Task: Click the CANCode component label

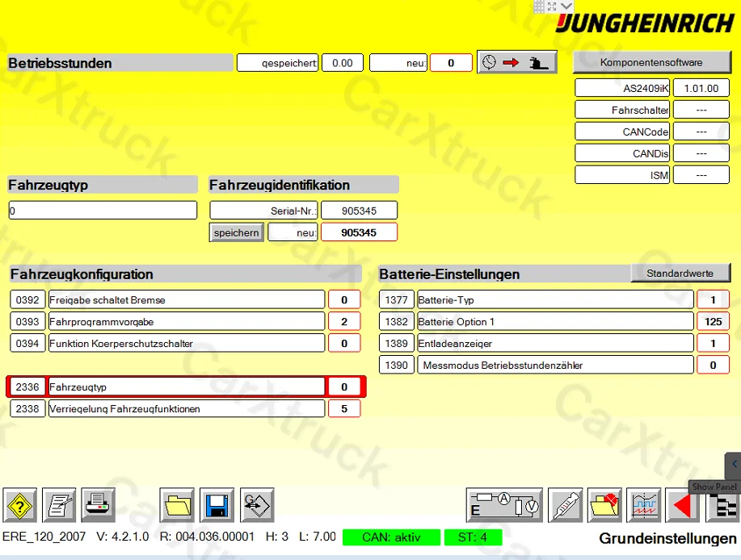Action: click(622, 132)
